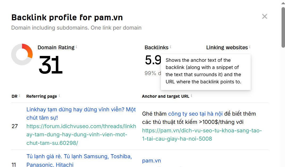Image resolution: width=285 pixels, height=167 pixels.
Task: Dismiss the backlink profile dialog with X
Action: tap(265, 16)
